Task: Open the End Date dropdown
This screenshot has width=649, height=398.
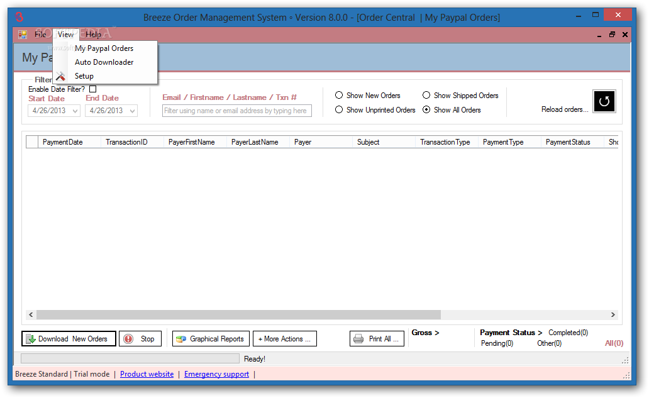Action: 132,111
